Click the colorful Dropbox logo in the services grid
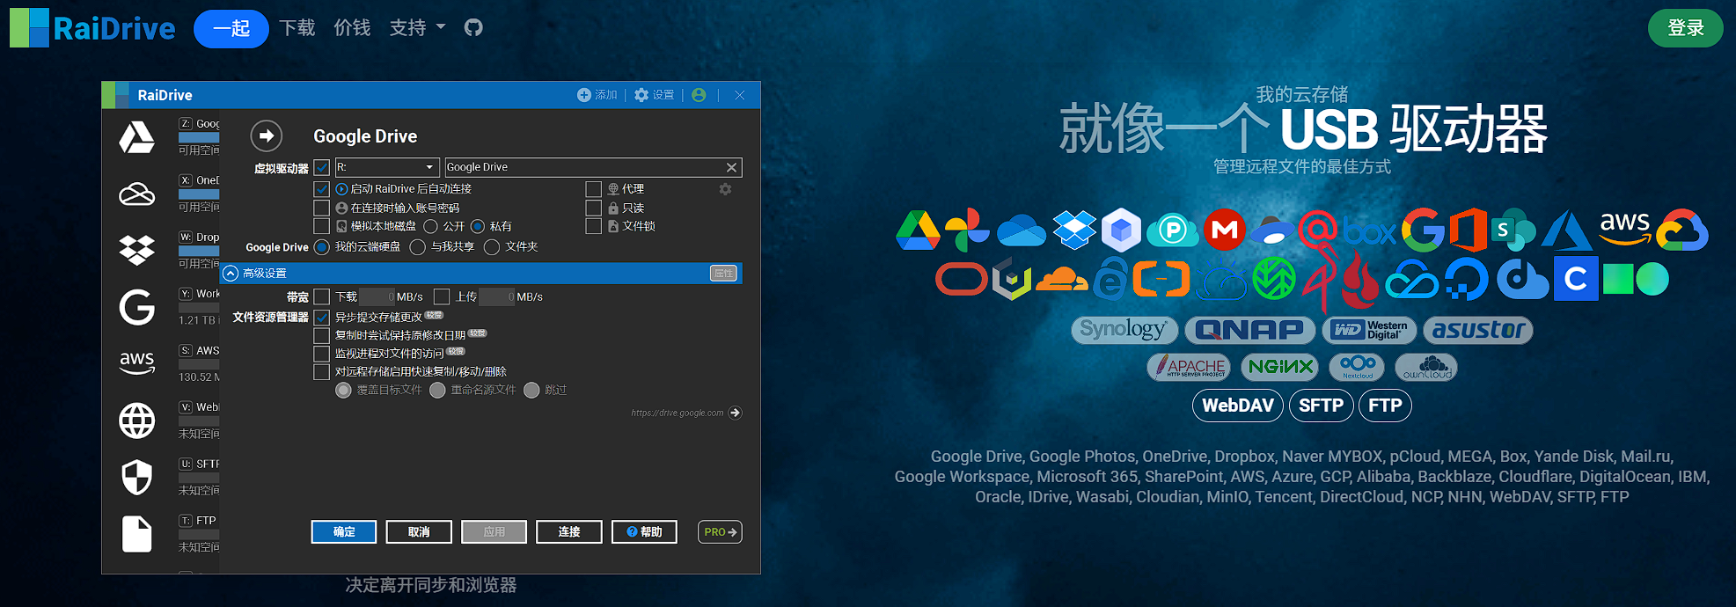The image size is (1736, 607). pyautogui.click(x=1074, y=230)
